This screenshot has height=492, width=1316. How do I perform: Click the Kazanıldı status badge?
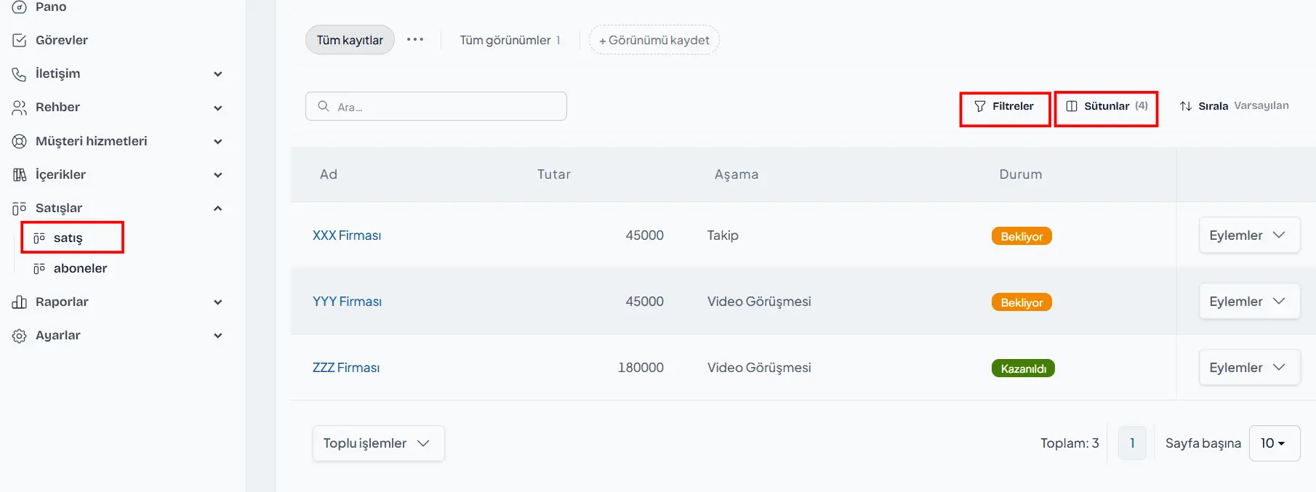1023,368
